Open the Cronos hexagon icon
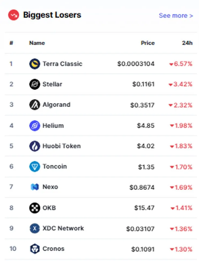This screenshot has width=199, height=261. [35, 249]
